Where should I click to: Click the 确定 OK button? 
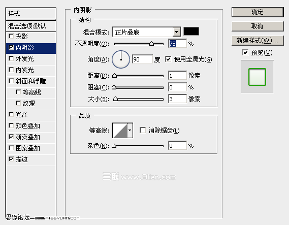click(x=258, y=12)
